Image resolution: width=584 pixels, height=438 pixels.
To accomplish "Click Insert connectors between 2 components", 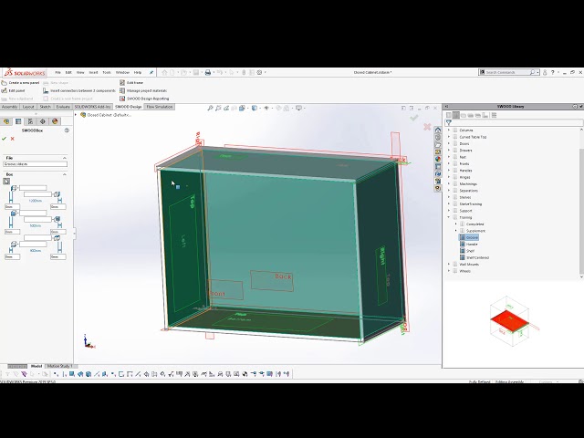I will click(x=79, y=90).
